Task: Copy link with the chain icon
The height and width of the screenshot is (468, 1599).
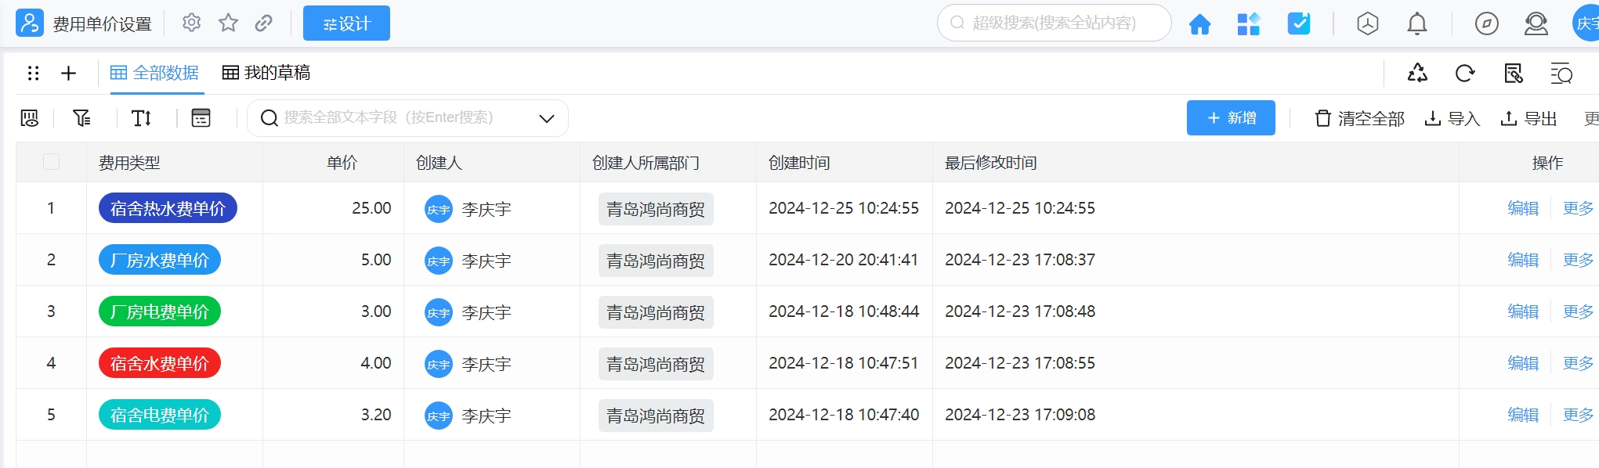Action: [264, 23]
